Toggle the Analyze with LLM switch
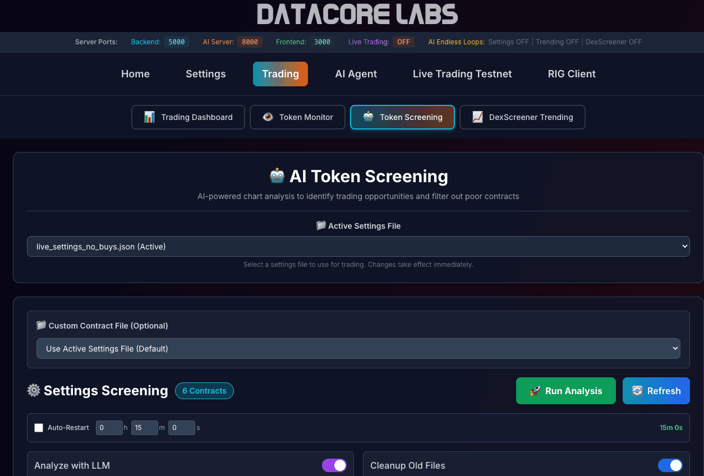 pyautogui.click(x=334, y=465)
